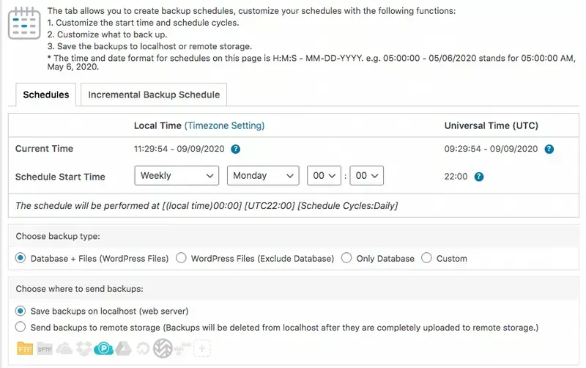Choose Save backups on localhost option
The height and width of the screenshot is (368, 586).
coord(21,311)
